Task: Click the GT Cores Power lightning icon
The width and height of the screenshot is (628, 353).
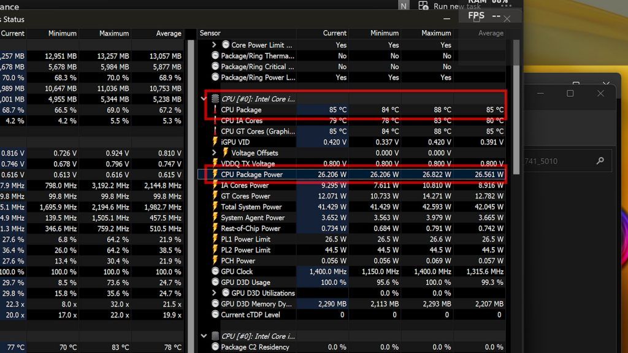Action: coord(215,196)
